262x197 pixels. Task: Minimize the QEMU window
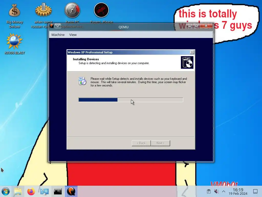coord(190,26)
